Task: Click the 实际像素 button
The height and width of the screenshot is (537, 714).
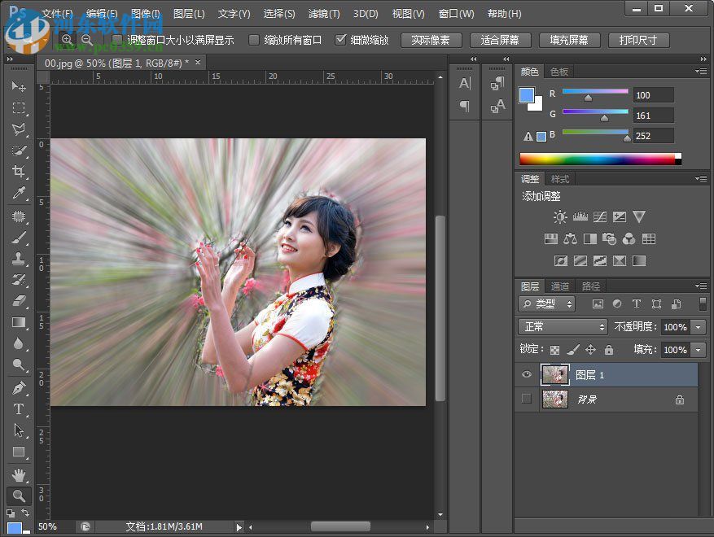Action: click(x=431, y=40)
